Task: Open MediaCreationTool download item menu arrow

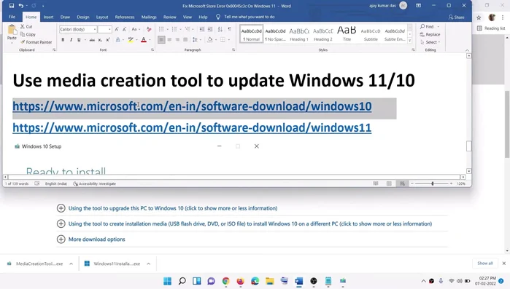Action: [x=71, y=264]
